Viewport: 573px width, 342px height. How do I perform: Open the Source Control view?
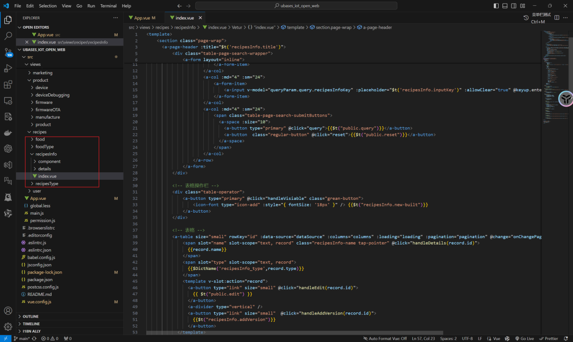[x=8, y=52]
